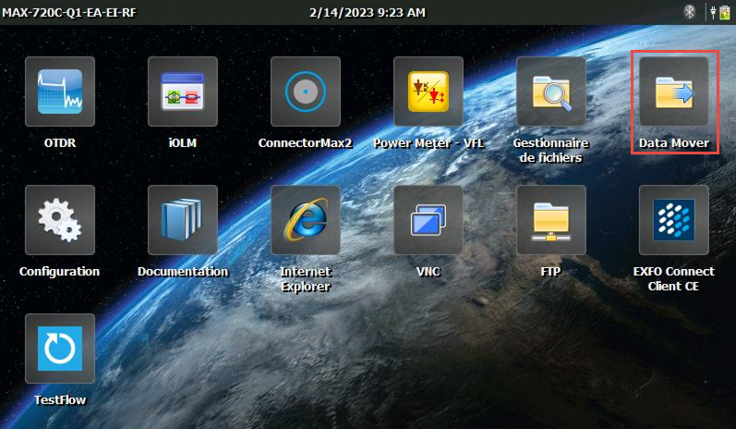This screenshot has height=429, width=736.
Task: Click the Bluetooth status icon
Action: click(x=689, y=12)
